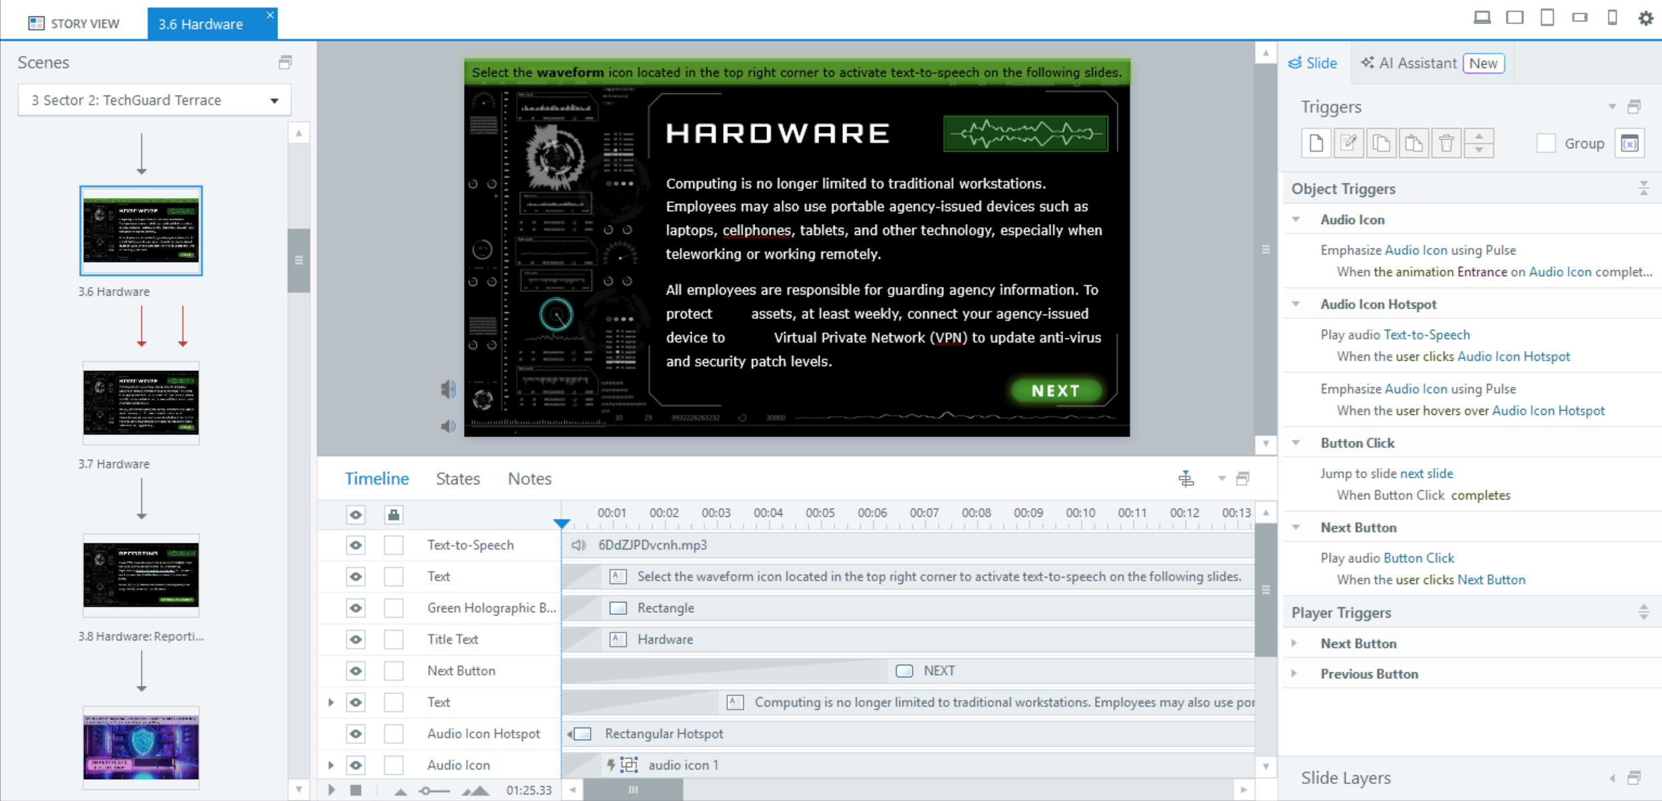This screenshot has height=801, width=1662.
Task: Click the delete trigger trash icon
Action: point(1446,144)
